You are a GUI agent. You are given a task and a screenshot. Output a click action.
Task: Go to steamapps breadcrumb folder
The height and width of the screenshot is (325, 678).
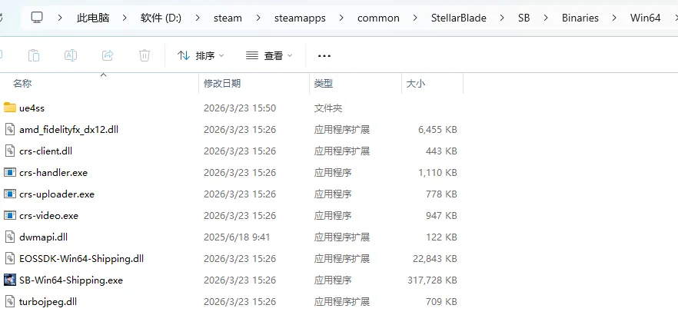click(300, 18)
